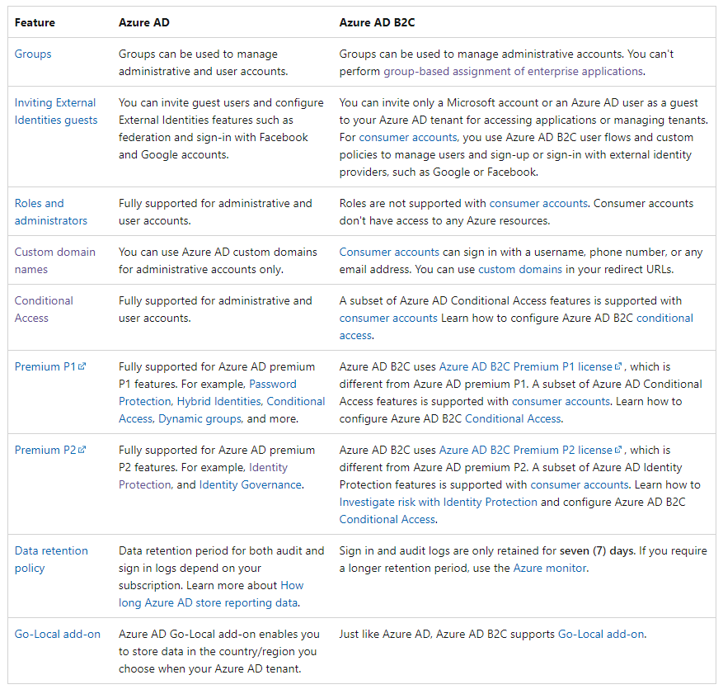Follow consumer accounts link in Conditional Access row

point(388,318)
